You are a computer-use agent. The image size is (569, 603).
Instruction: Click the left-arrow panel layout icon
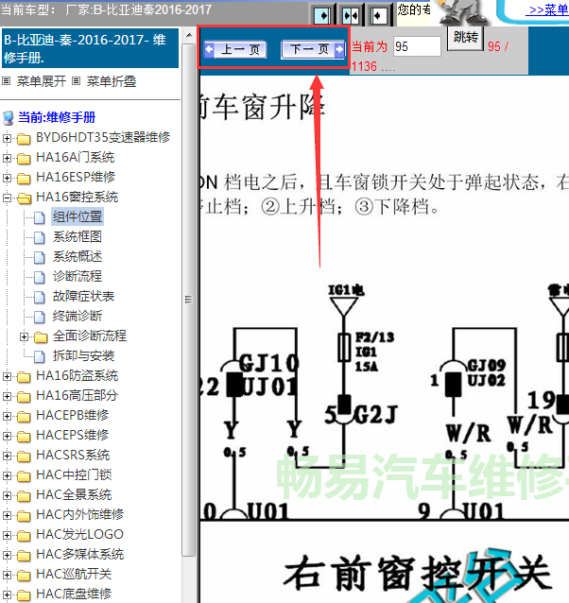coord(379,16)
